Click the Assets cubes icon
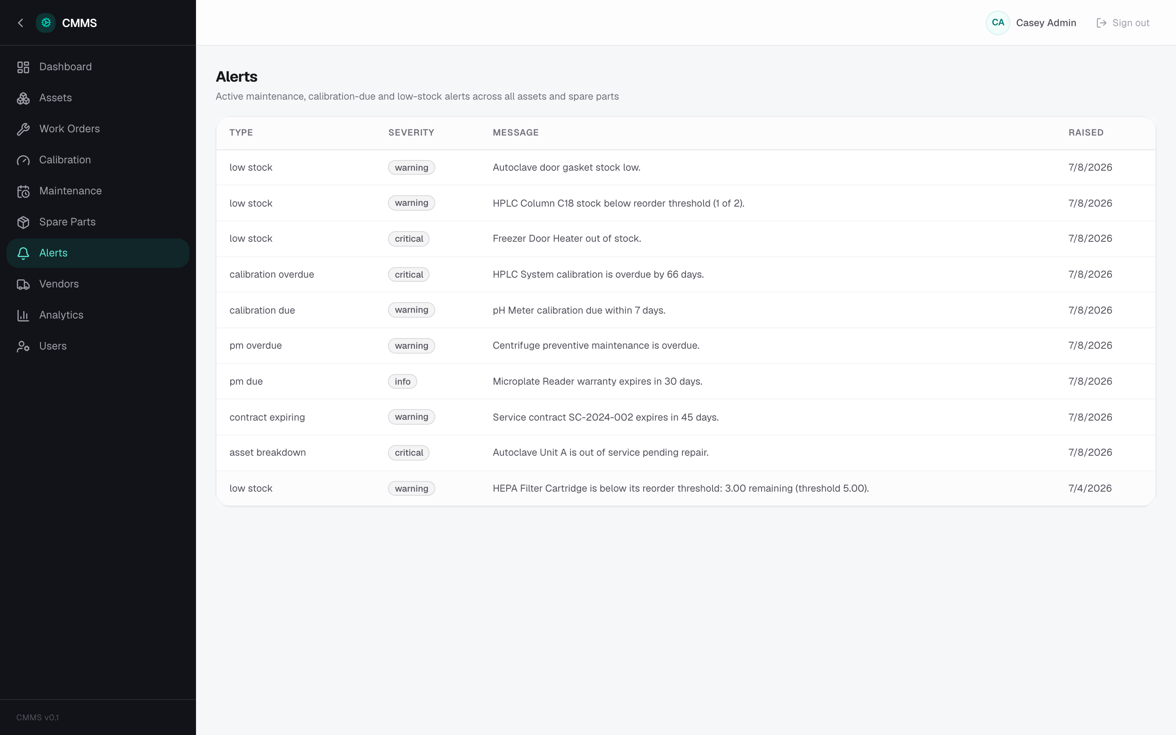 [x=23, y=98]
